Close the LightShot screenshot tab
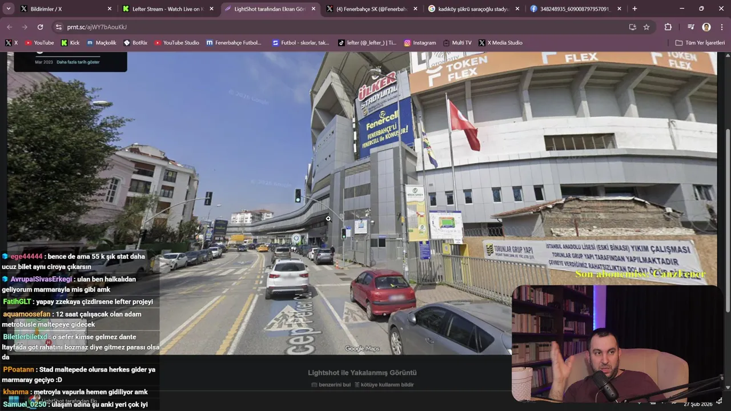731x411 pixels. [x=313, y=9]
